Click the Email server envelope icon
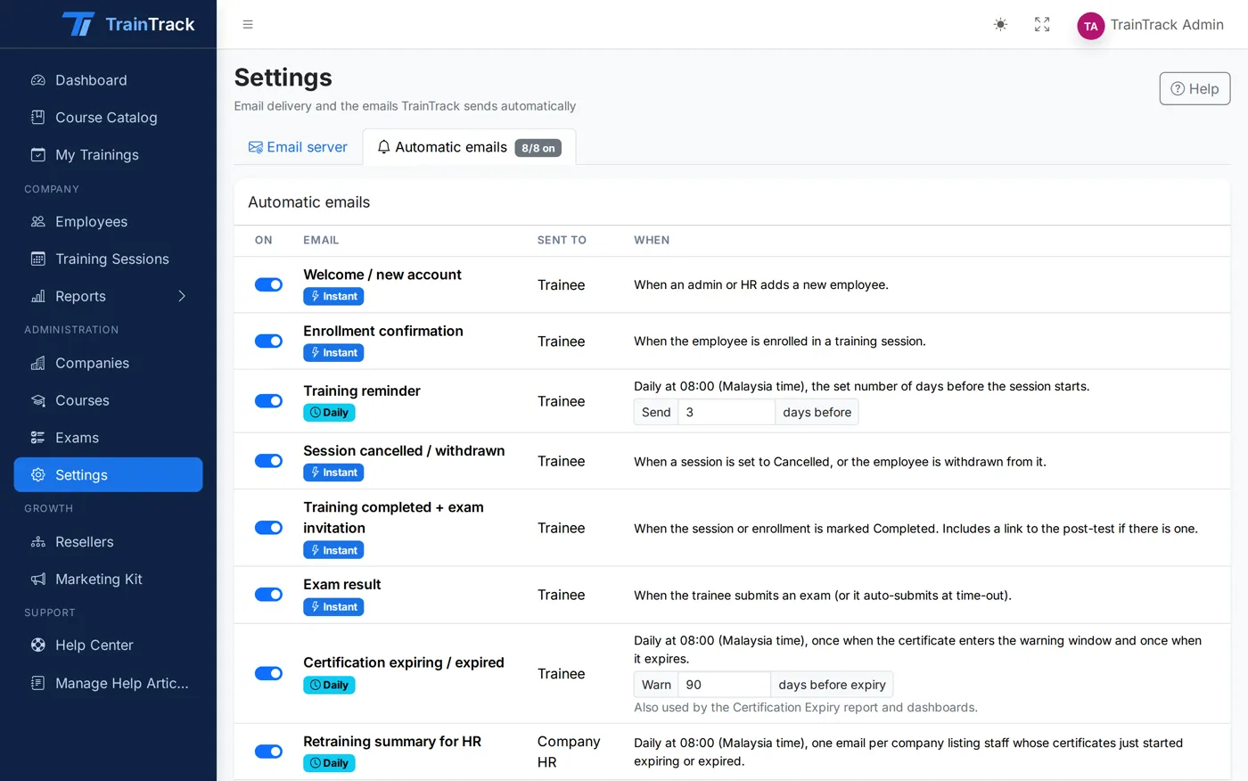Viewport: 1248px width, 781px height. [x=256, y=147]
